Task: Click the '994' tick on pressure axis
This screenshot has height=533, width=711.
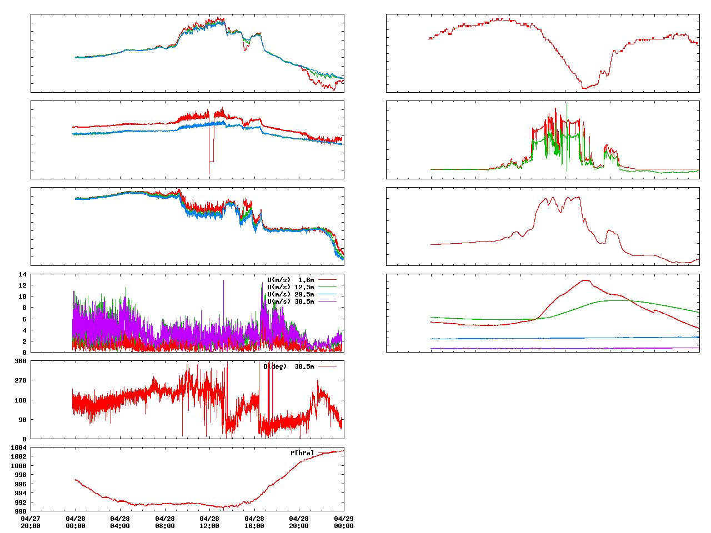Action: pos(21,493)
